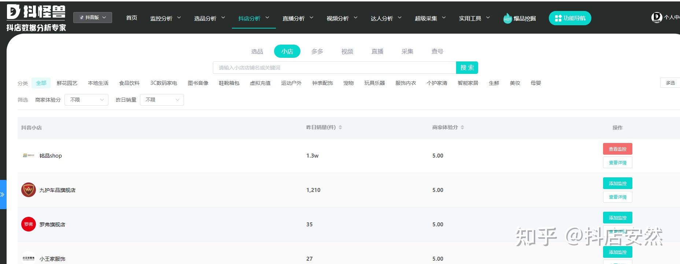This screenshot has height=264, width=680.
Task: Filter by 美妆 category
Action: click(515, 83)
